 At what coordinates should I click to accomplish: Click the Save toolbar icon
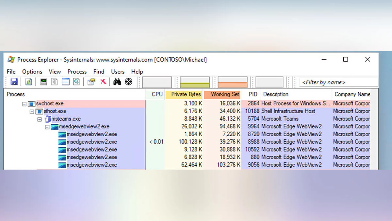14,82
